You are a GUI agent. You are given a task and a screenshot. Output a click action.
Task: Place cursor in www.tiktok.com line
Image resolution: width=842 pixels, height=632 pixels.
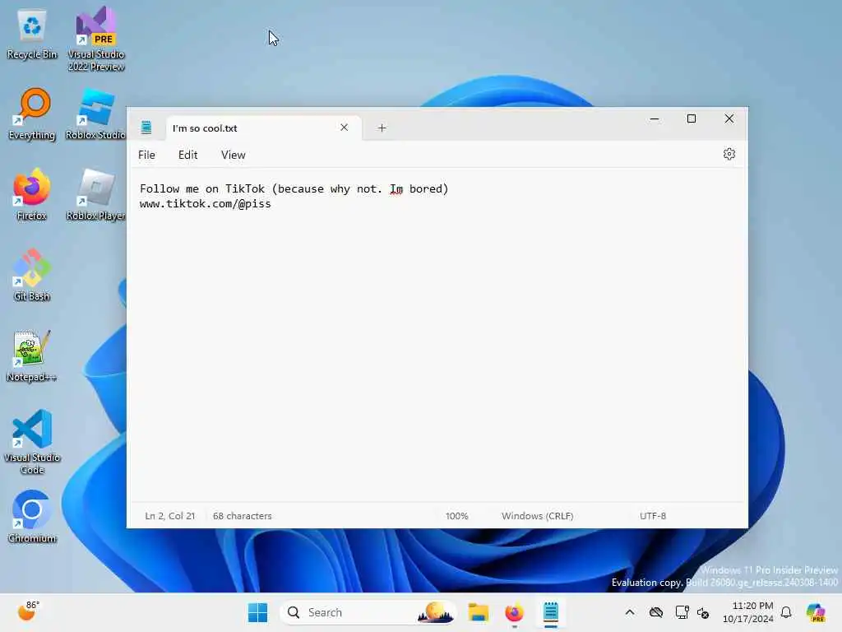pyautogui.click(x=205, y=204)
